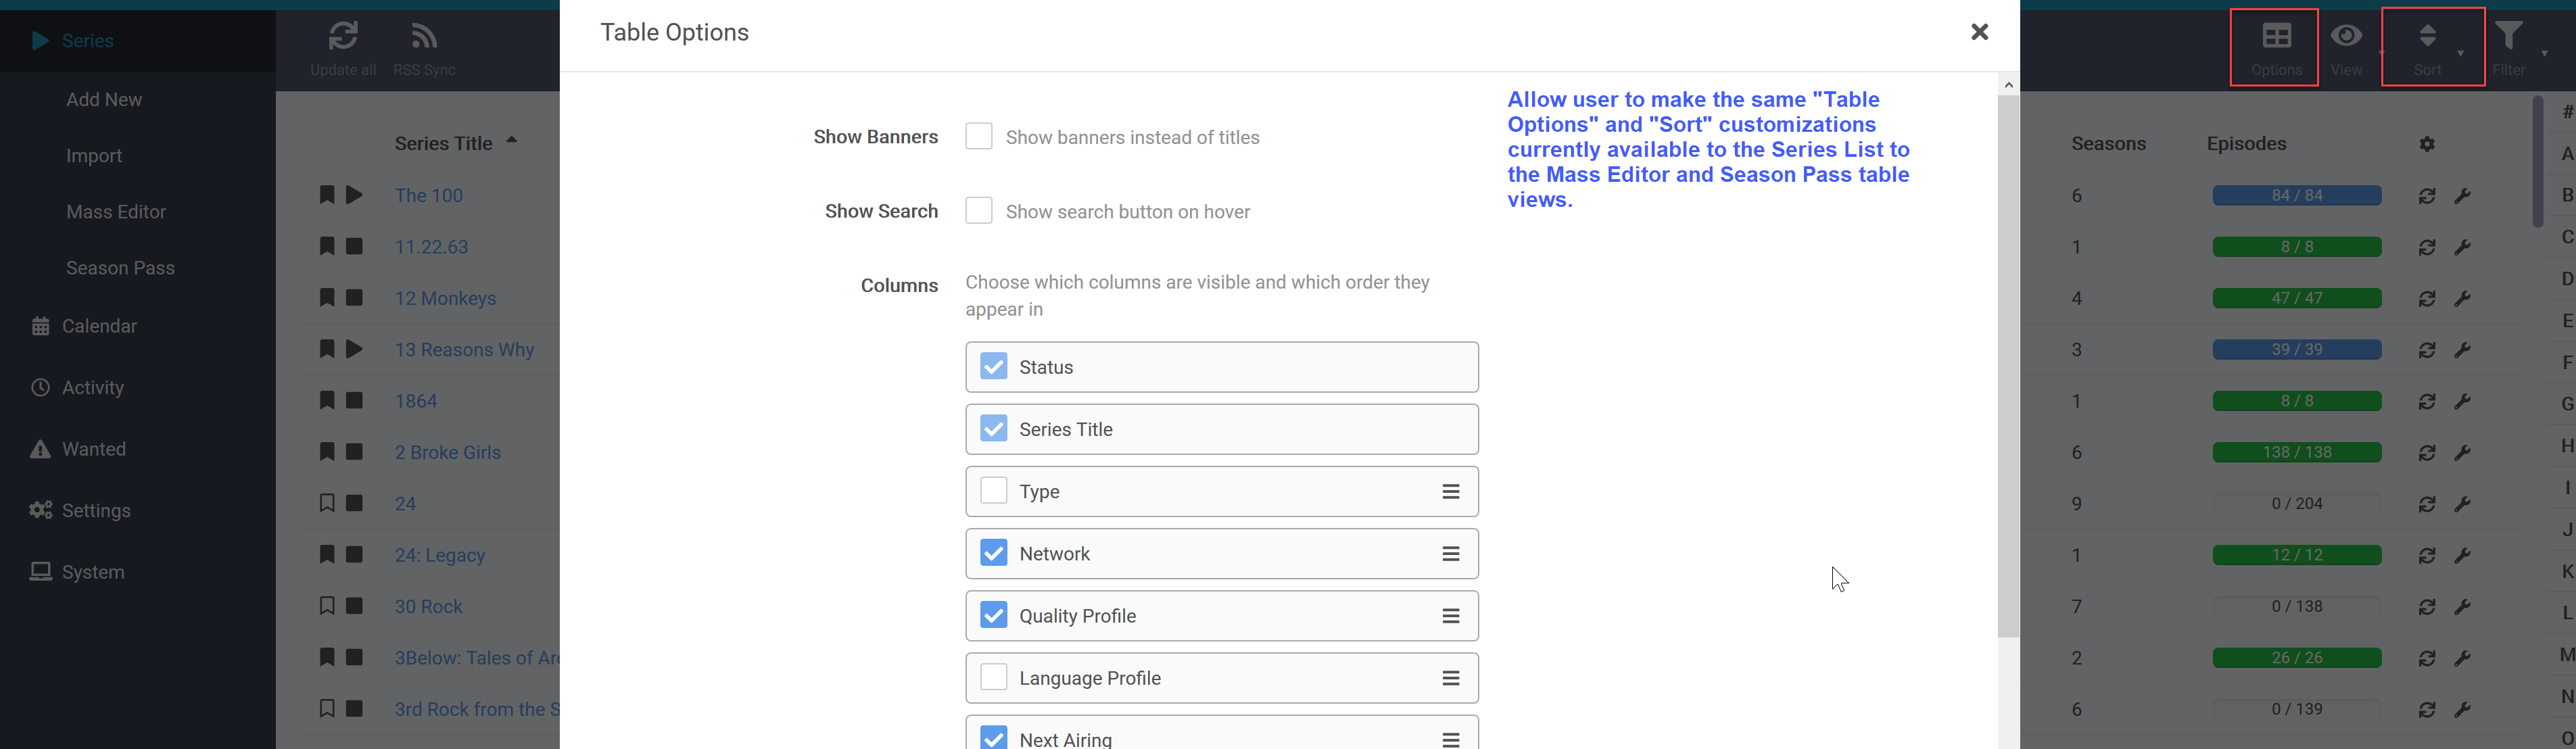This screenshot has height=749, width=2576.
Task: Click wrench icon for 138 / 138 row
Action: [x=2463, y=453]
